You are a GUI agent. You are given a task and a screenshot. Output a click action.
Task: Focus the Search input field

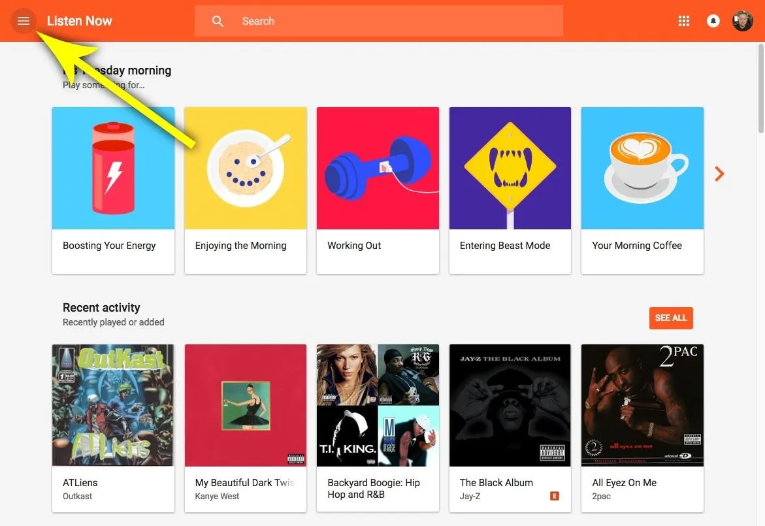(x=379, y=21)
